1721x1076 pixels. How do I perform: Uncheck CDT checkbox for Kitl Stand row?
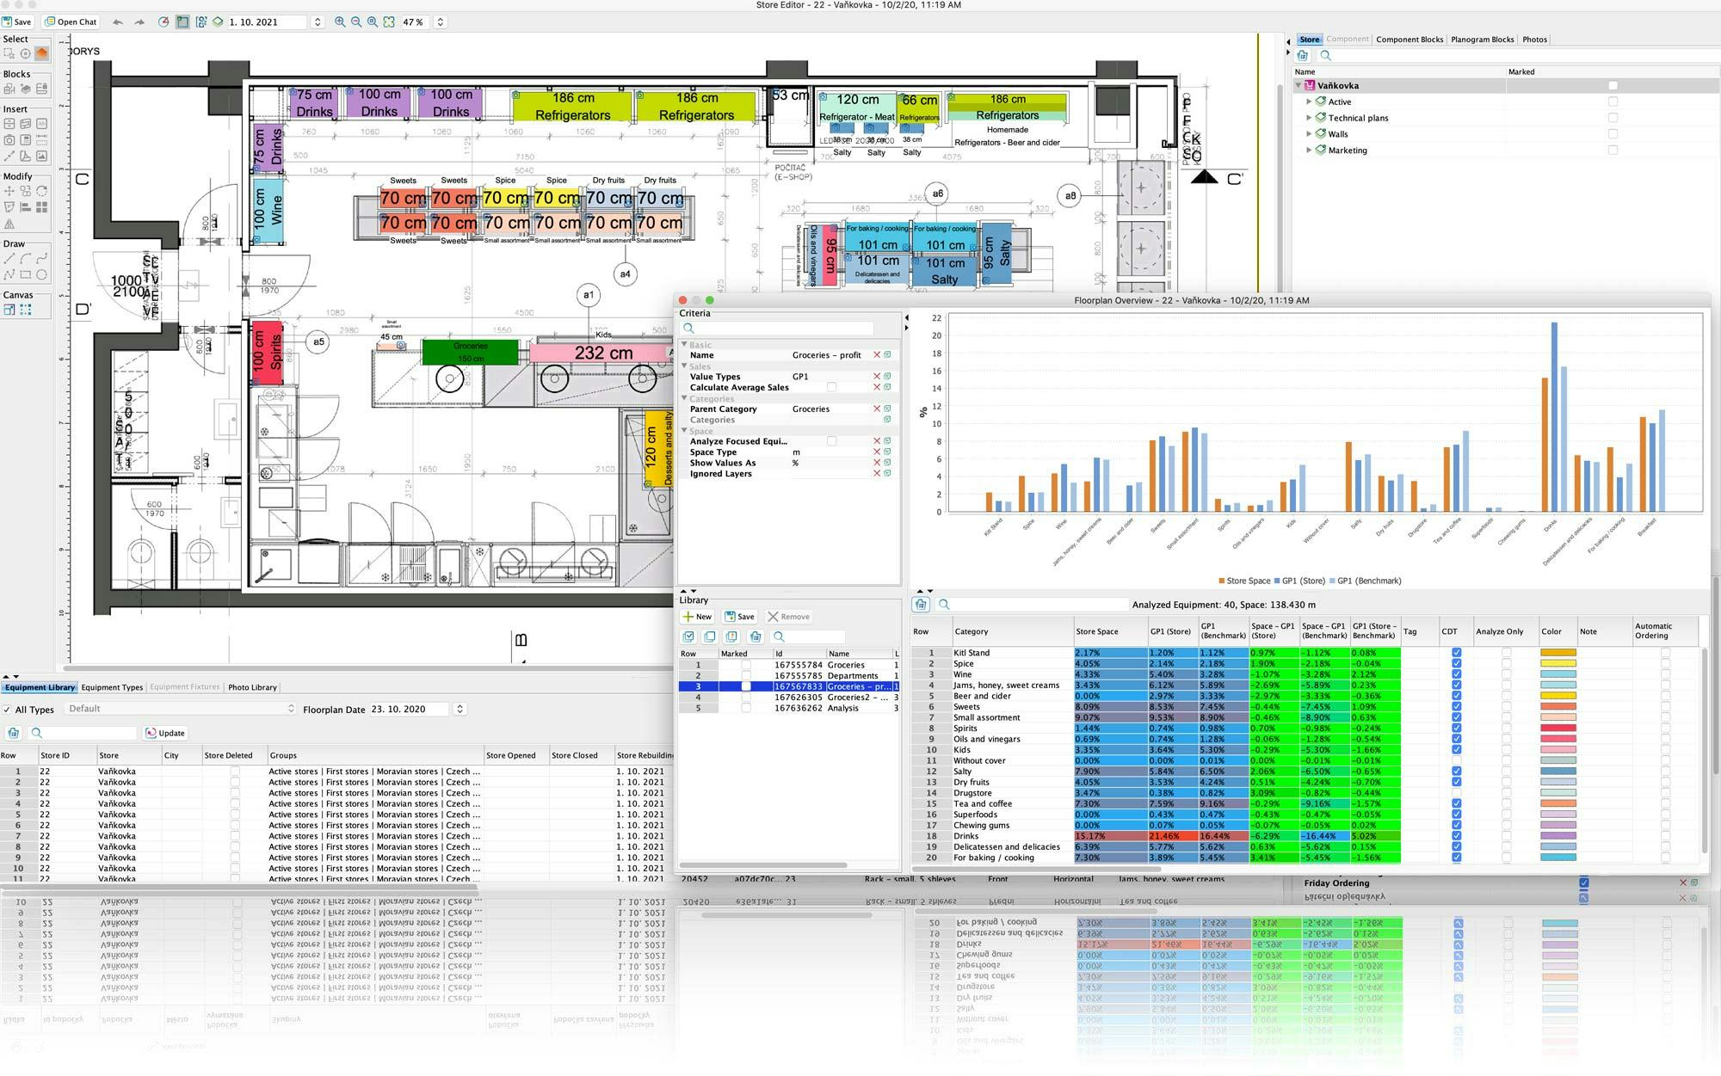pyautogui.click(x=1456, y=653)
